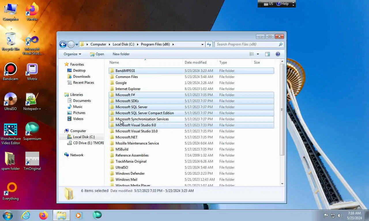
Task: Select the TmOriginal desktop icon
Action: pyautogui.click(x=32, y=162)
